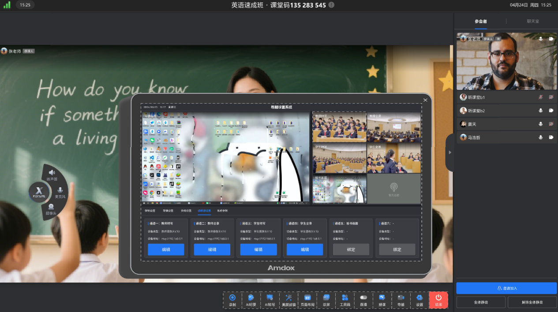Open AI纪要 meeting summary tool
This screenshot has width=558, height=312.
[251, 300]
